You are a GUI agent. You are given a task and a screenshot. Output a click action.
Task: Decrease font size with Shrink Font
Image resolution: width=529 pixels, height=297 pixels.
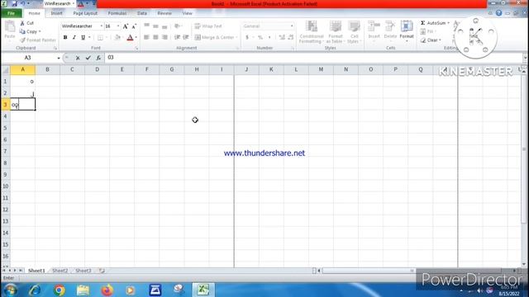pyautogui.click(x=134, y=26)
